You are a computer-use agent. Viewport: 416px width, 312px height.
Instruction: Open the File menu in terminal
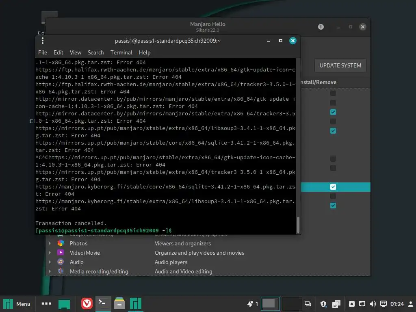coord(42,52)
